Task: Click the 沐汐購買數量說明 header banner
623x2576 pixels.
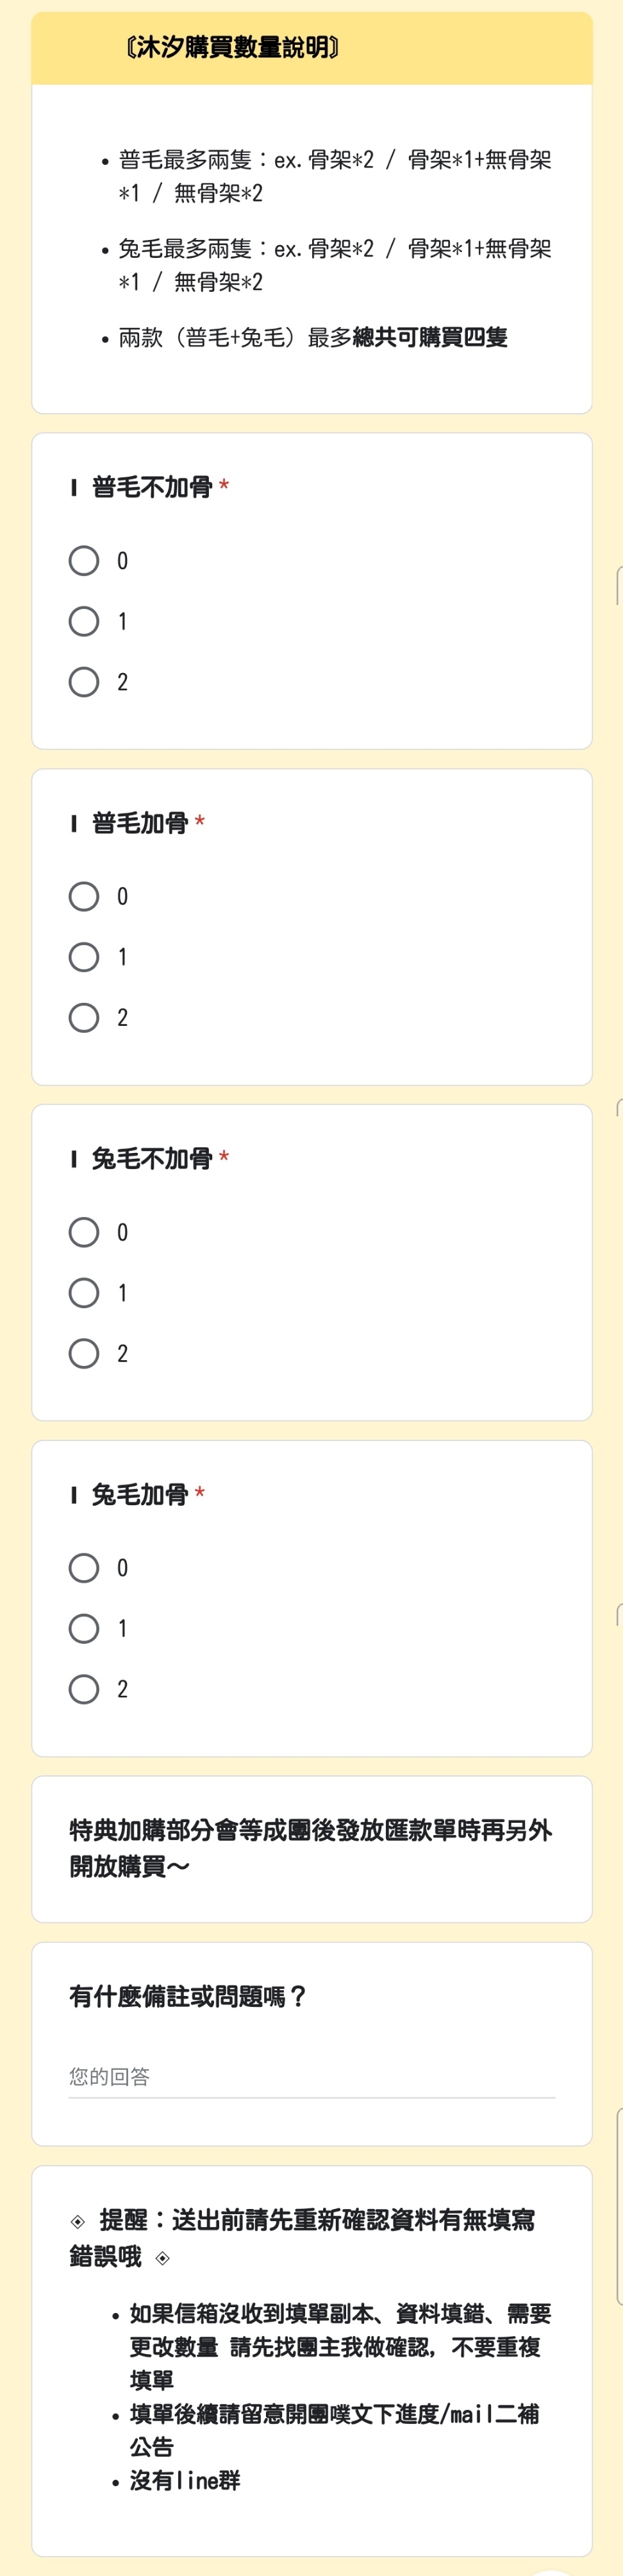Action: coord(311,48)
